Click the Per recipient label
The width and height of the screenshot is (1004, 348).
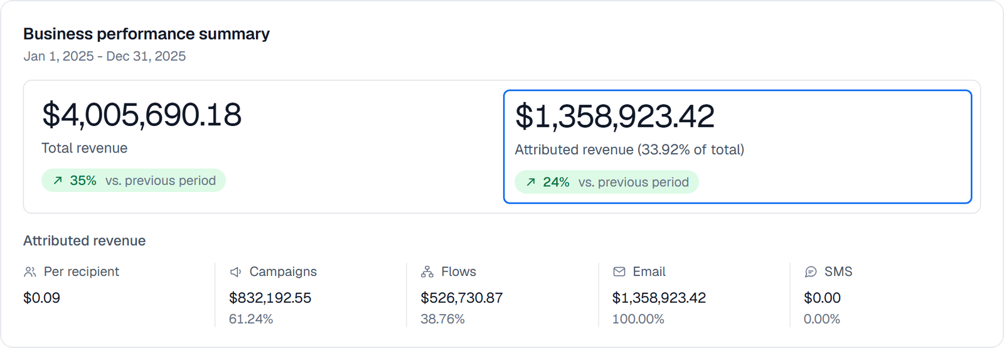[82, 272]
